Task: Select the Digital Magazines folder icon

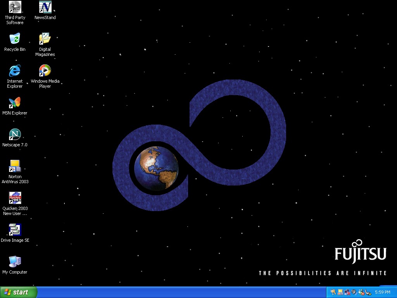Action: click(45, 39)
